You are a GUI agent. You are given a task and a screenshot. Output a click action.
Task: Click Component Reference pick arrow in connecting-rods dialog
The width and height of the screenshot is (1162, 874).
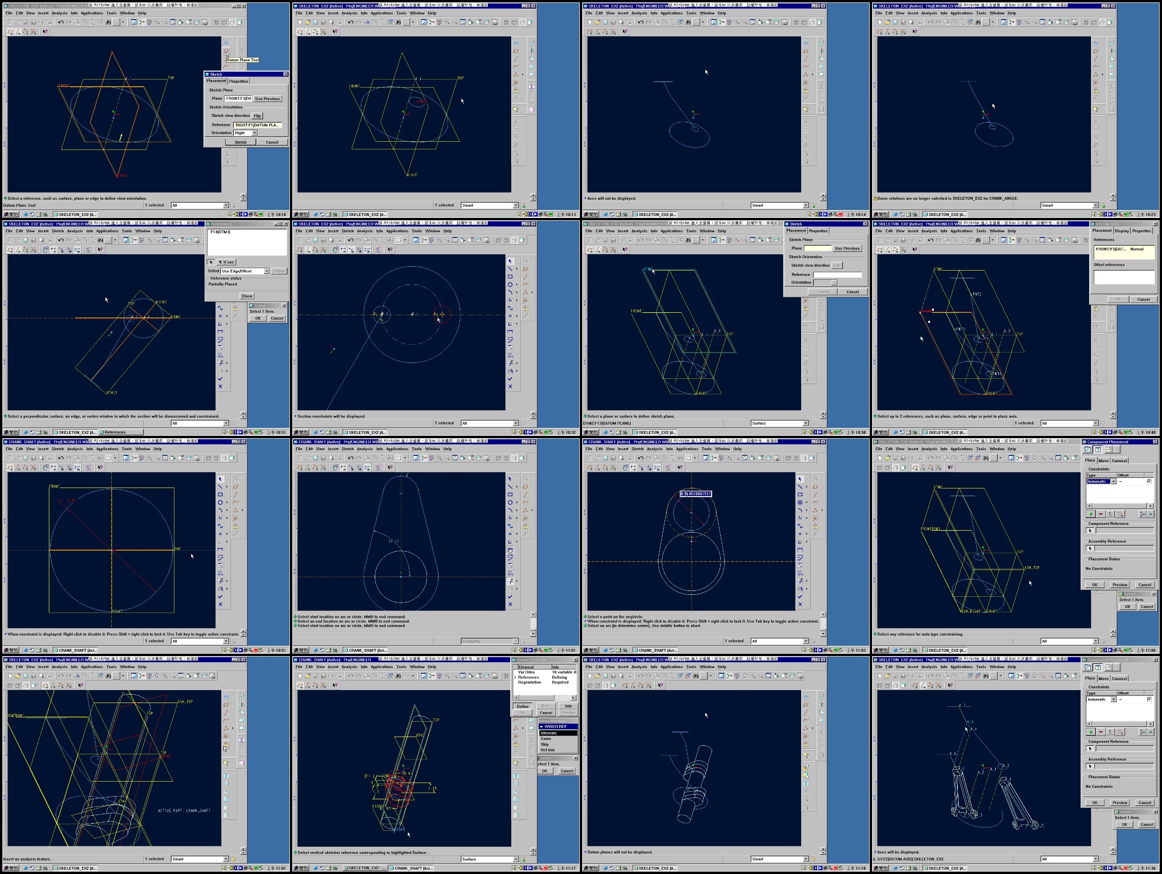[1090, 749]
